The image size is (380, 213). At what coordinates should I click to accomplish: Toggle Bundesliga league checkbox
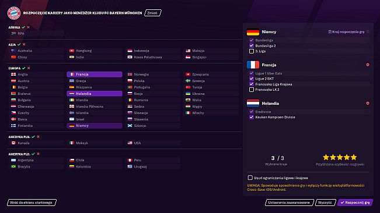click(x=252, y=40)
